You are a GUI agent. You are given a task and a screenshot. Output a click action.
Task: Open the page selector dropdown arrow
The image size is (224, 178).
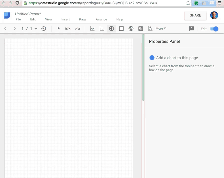(36, 29)
